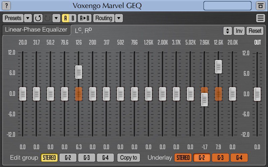Image resolution: width=268 pixels, height=167 pixels.
Task: Click the OUT column label
Action: pyautogui.click(x=258, y=42)
